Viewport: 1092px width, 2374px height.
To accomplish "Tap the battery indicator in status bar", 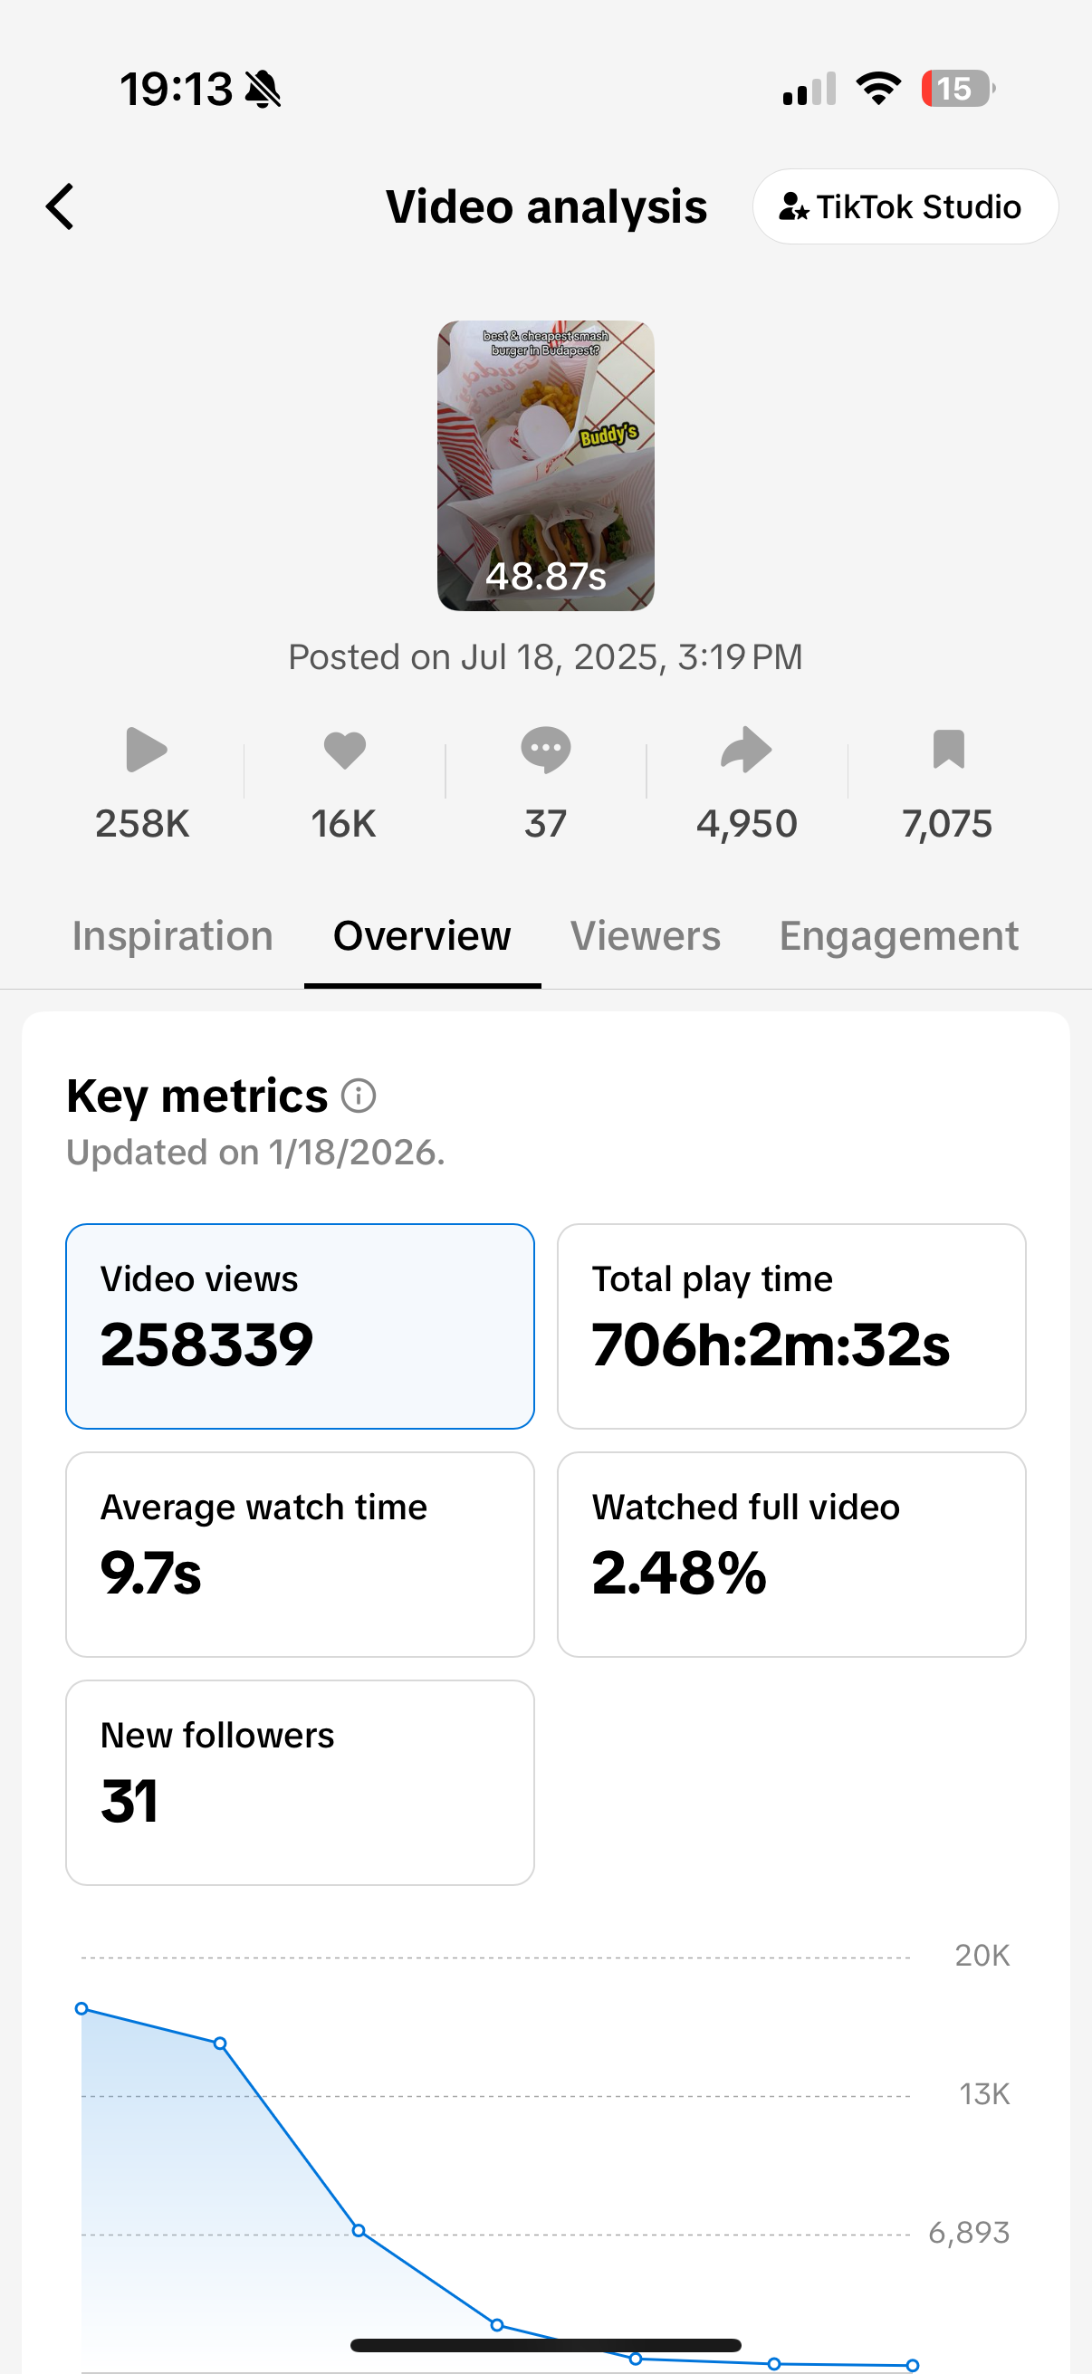I will 956,90.
